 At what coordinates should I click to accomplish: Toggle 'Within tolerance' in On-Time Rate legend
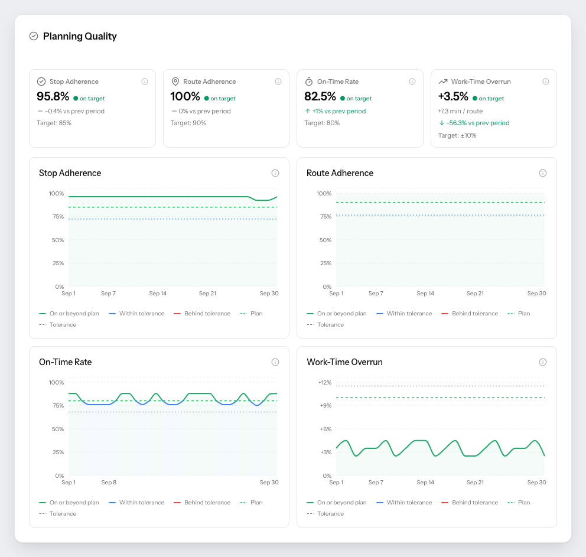tap(136, 503)
